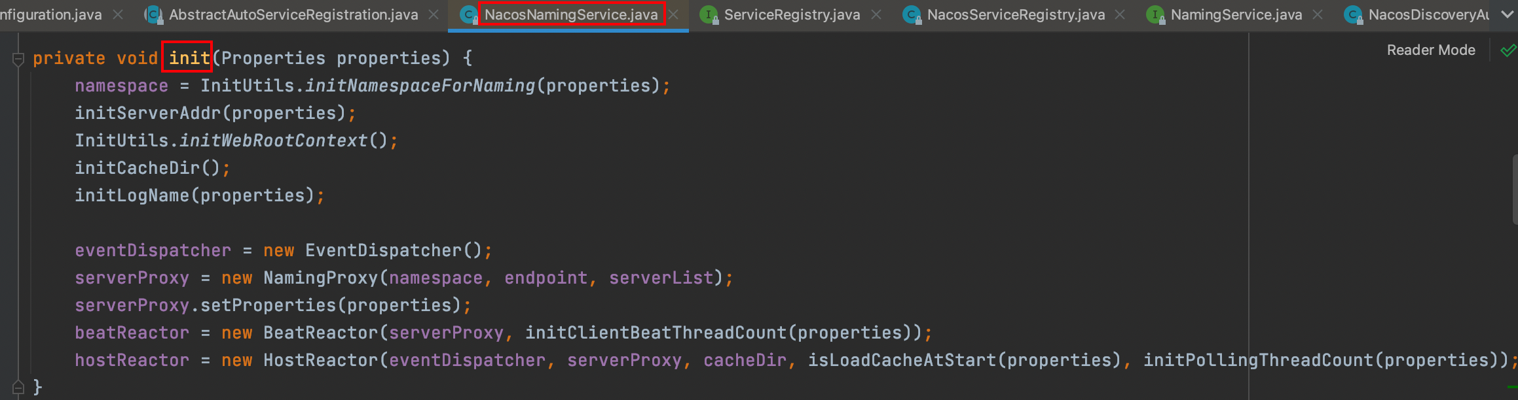The image size is (1518, 400).
Task: Click initNamespaceForNaming method call
Action: pyautogui.click(x=420, y=86)
